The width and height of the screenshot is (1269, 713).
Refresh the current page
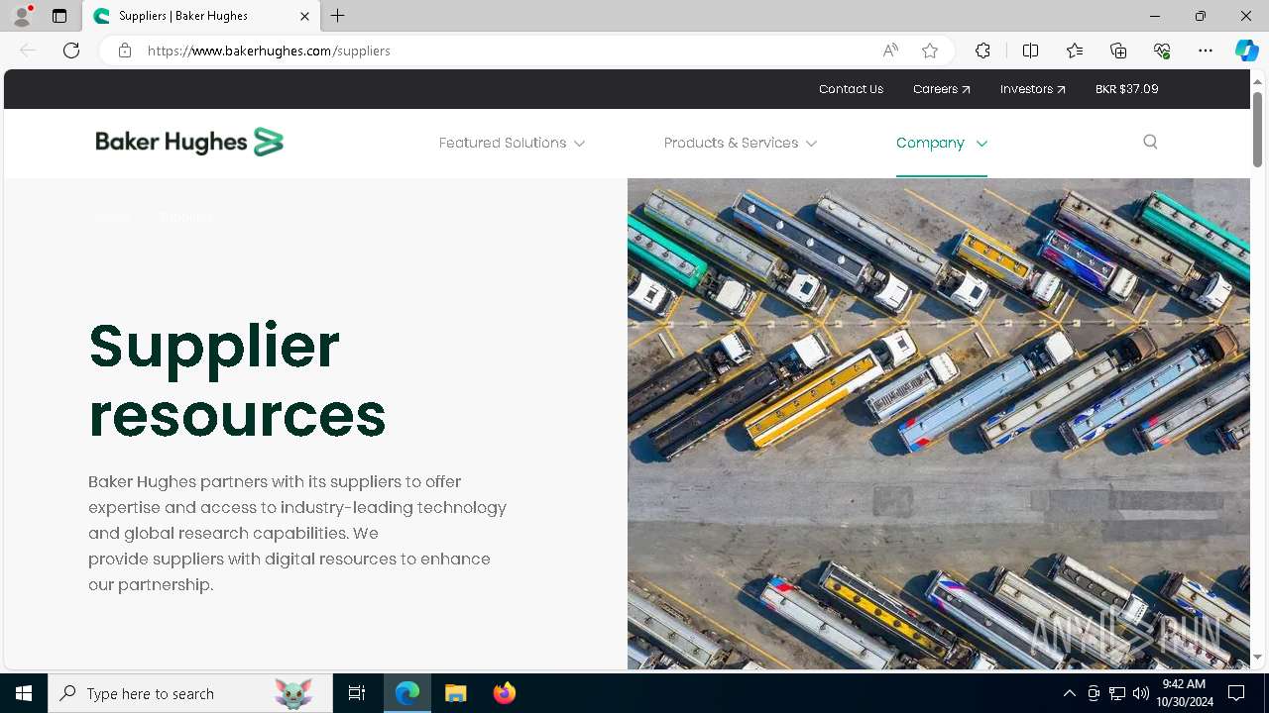click(x=71, y=51)
